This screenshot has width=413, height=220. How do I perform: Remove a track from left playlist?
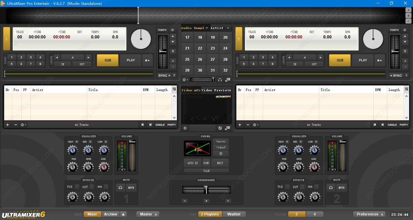16,125
